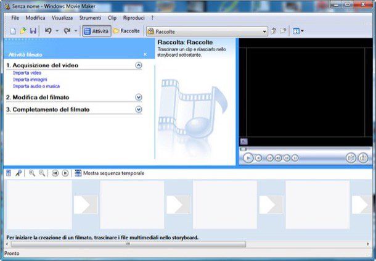Click Mostra sequenza temporale button
The width and height of the screenshot is (376, 261).
coord(110,173)
